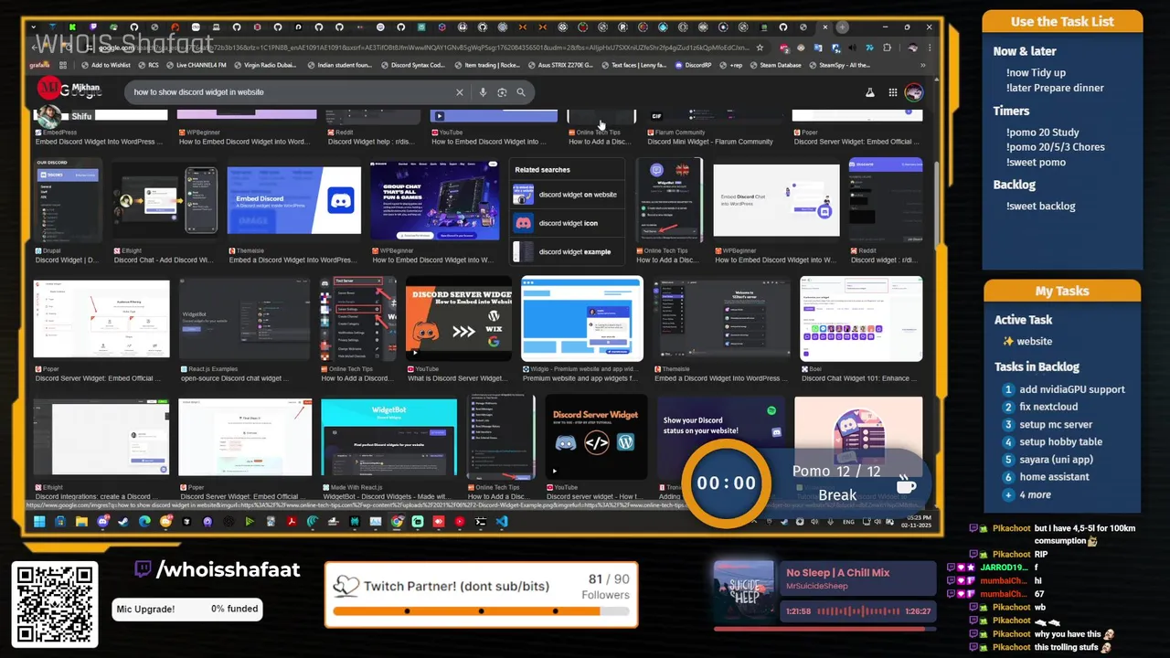Open the 'Discord Syntax Cod...' bookmark

[413, 65]
